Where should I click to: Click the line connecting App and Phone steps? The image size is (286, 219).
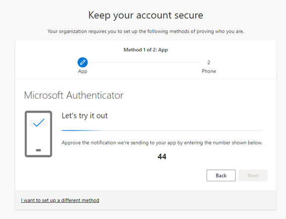tap(146, 62)
